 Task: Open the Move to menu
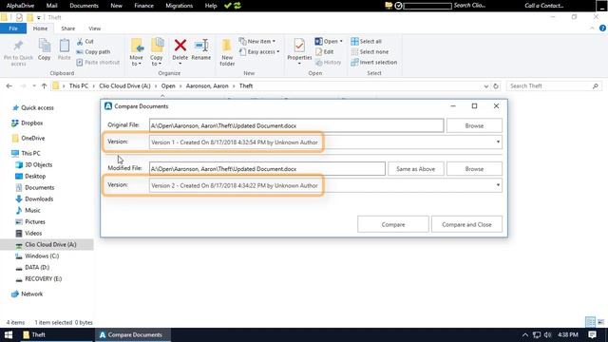(x=137, y=52)
